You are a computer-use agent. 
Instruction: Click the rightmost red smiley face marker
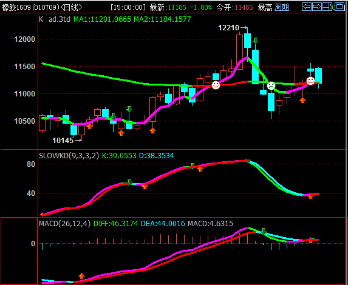click(310, 81)
